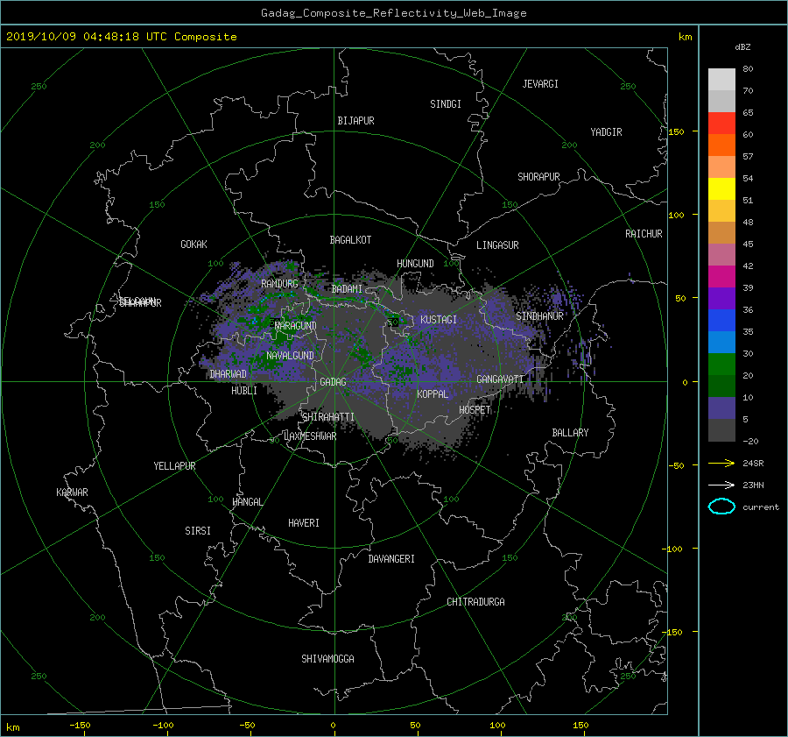The width and height of the screenshot is (788, 737).
Task: Click the DAVANGERI city label
Action: pyautogui.click(x=391, y=559)
